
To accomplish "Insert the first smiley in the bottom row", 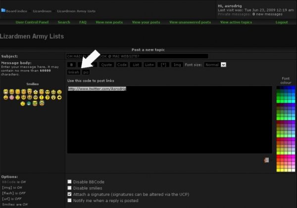I will point(23,104).
